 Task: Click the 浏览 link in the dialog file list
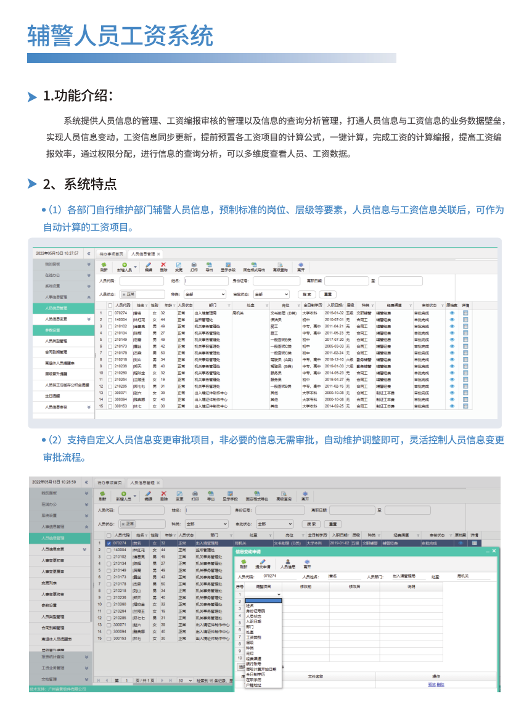(x=432, y=684)
